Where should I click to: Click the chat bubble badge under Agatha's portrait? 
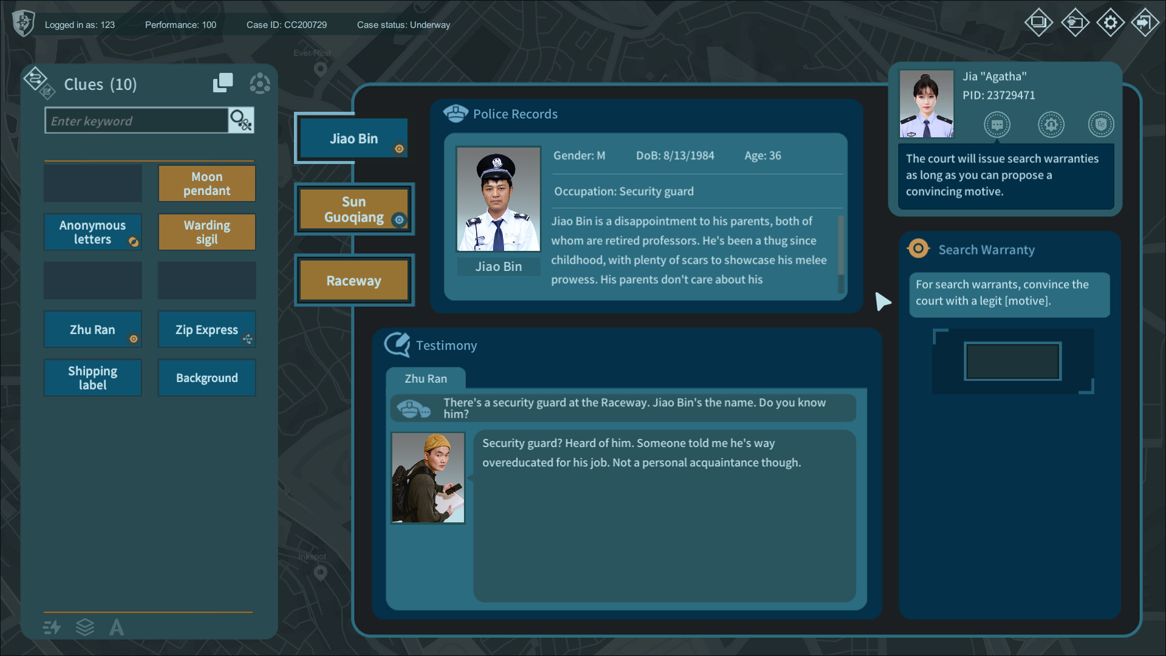998,125
